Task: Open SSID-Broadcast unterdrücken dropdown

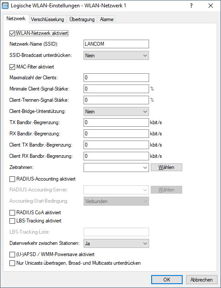Action: click(x=116, y=56)
